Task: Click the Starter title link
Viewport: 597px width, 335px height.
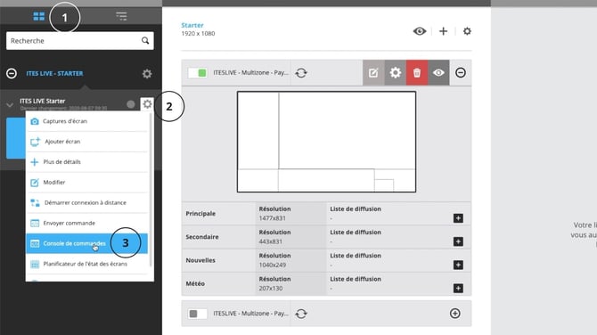Action: click(192, 25)
